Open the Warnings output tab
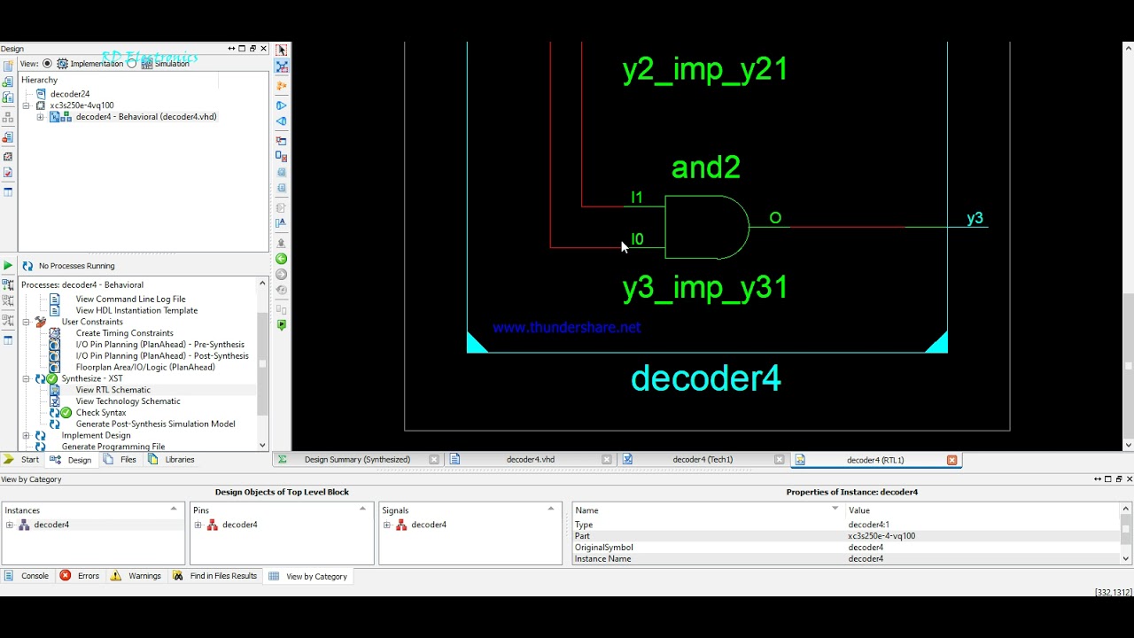 136,576
